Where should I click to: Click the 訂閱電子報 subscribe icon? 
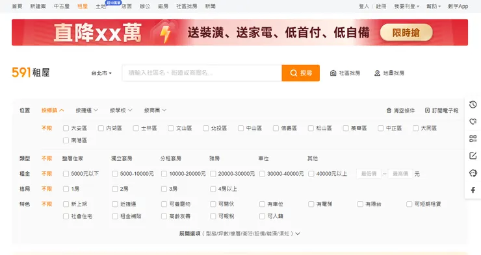427,110
